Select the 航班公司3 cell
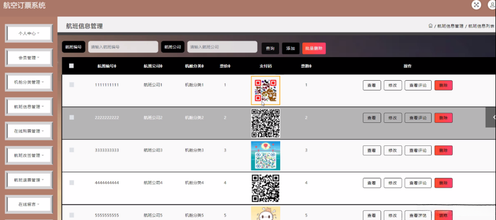Screen dimensions: 496x220 click(153, 150)
